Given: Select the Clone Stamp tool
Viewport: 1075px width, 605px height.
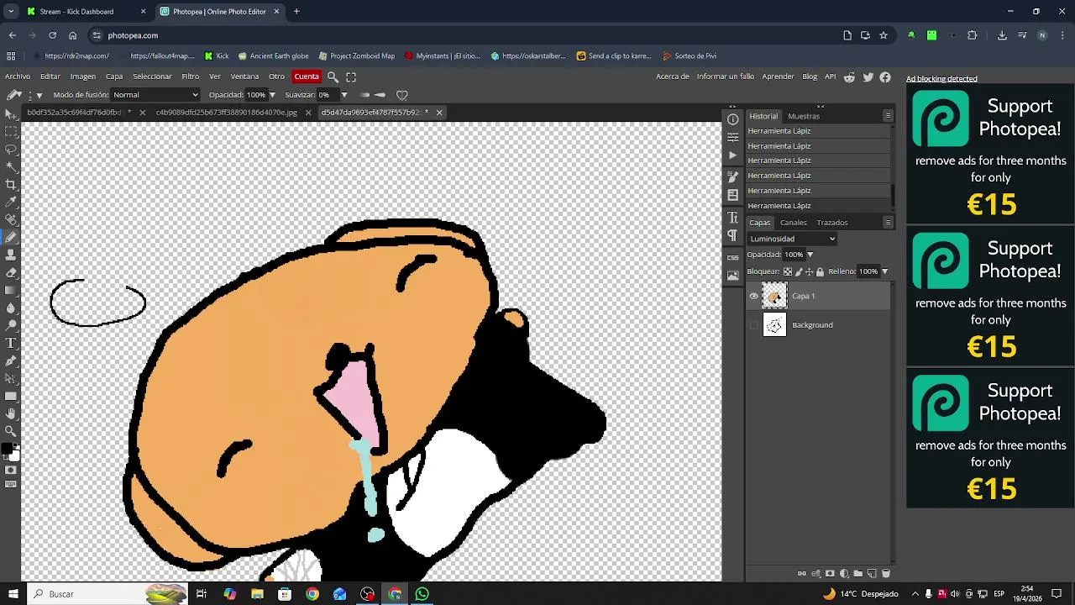Looking at the screenshot, I should click(11, 255).
